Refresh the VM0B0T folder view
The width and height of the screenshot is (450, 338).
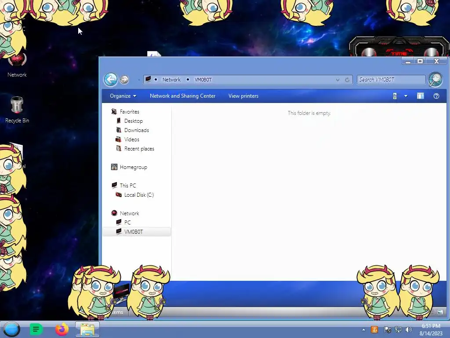click(347, 80)
